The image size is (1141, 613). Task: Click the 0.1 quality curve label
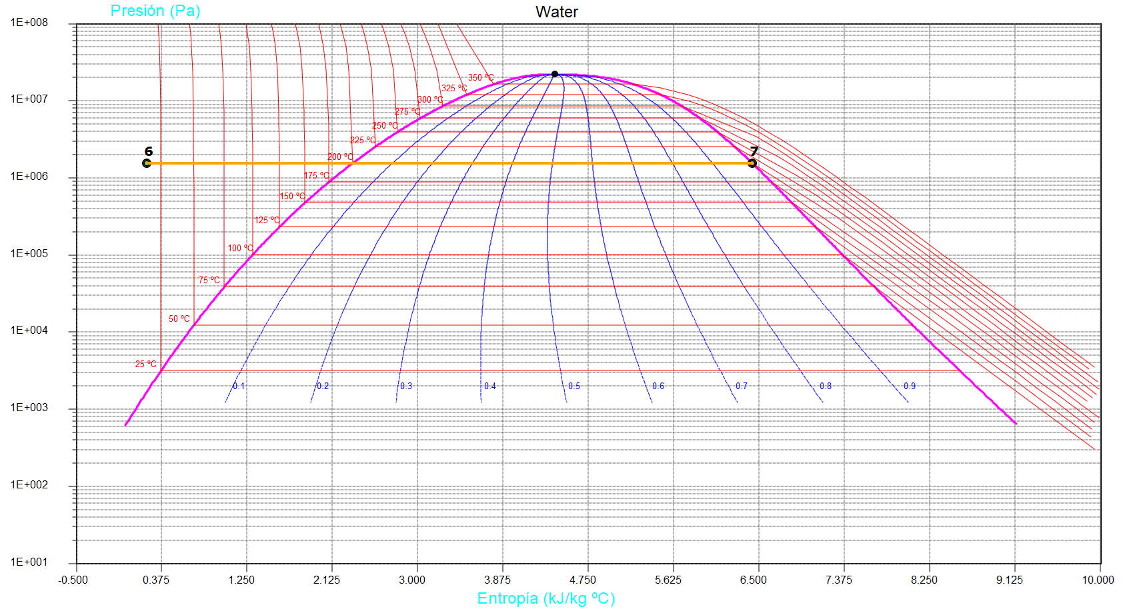[239, 386]
